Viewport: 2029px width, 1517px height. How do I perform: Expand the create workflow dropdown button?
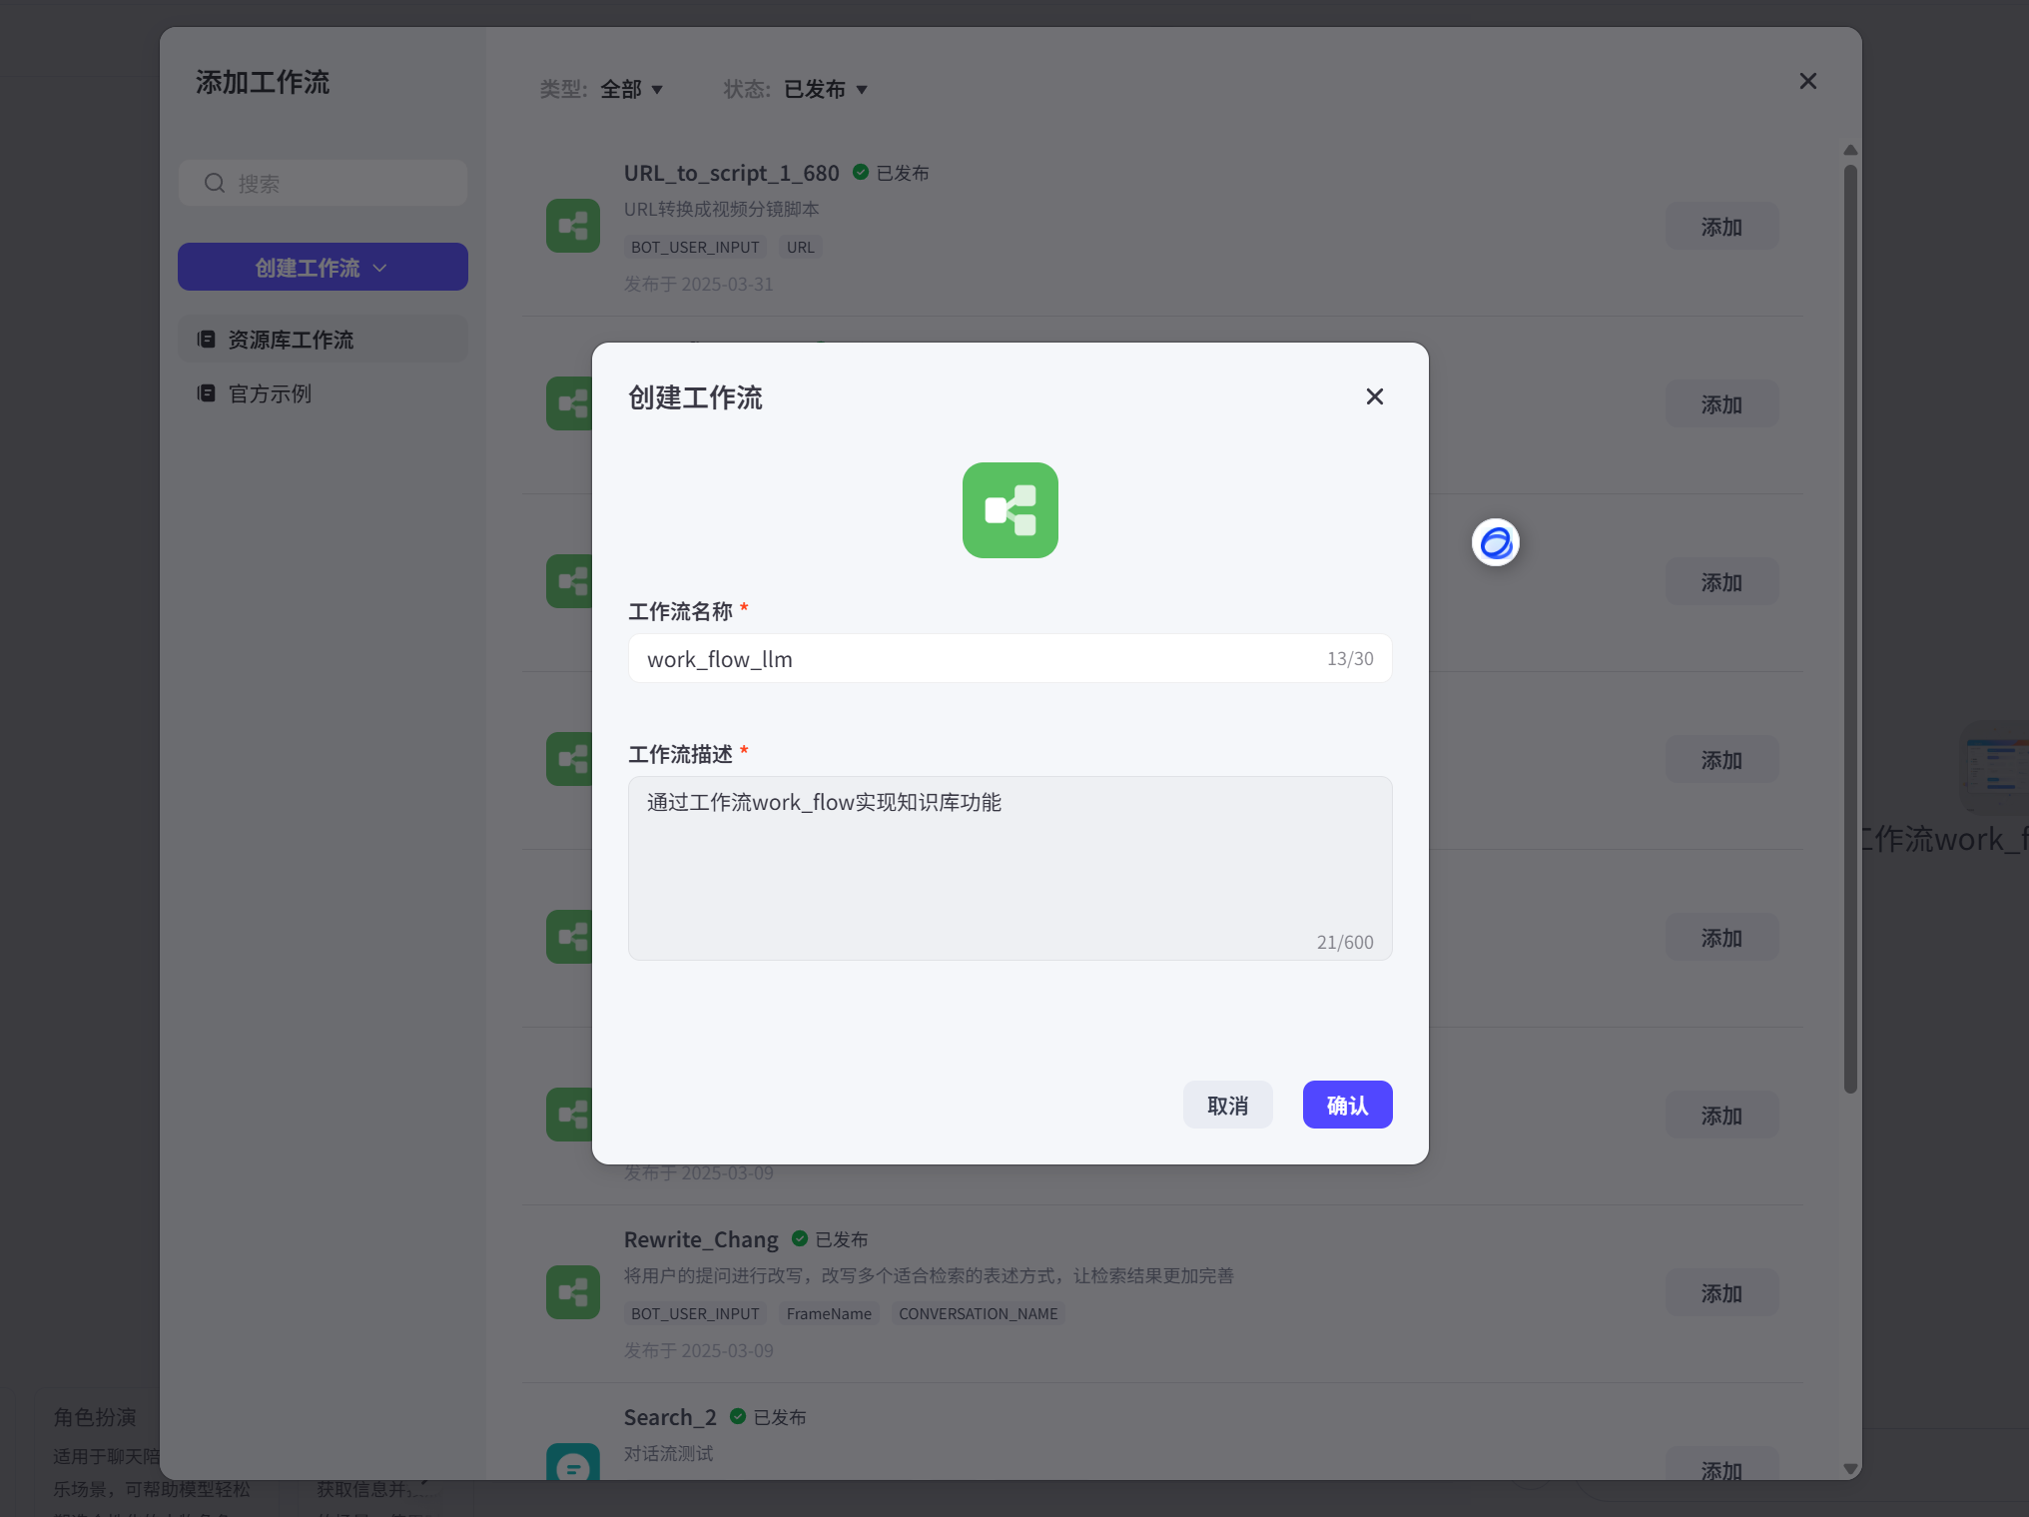point(323,267)
